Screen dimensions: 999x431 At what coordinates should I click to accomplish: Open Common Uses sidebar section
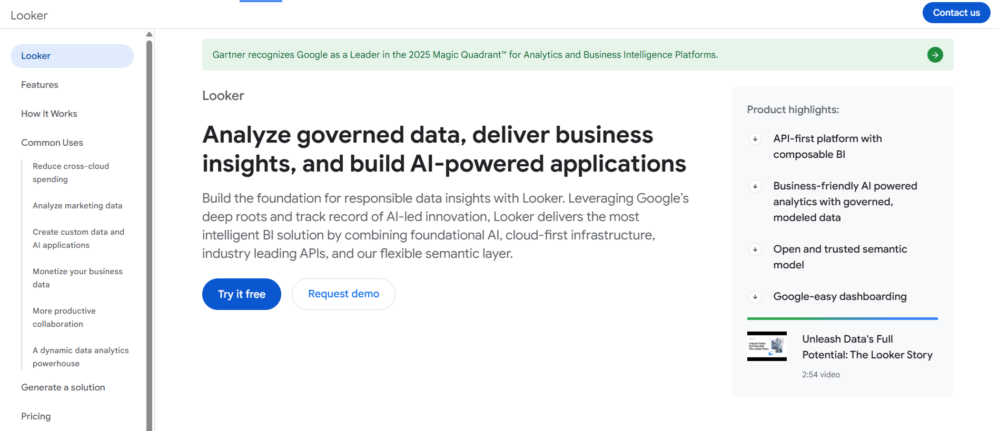[x=52, y=143]
